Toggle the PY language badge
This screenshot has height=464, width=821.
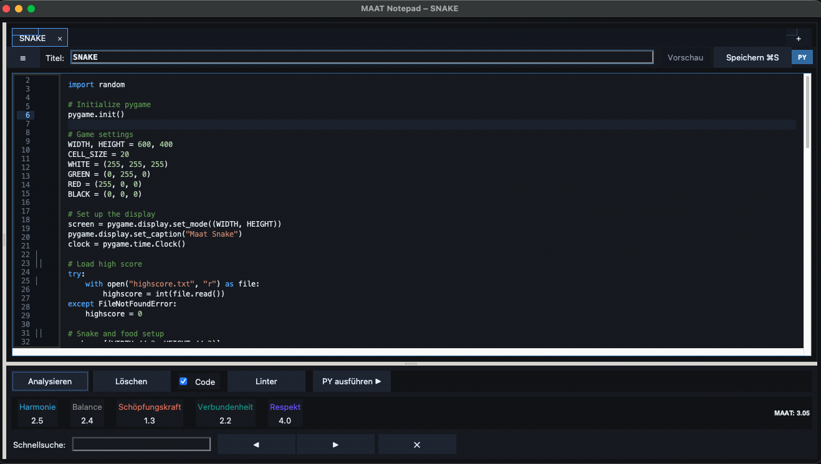[x=802, y=57]
